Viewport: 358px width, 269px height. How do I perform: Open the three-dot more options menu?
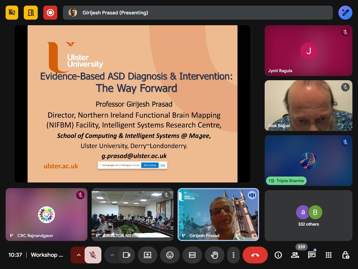233,255
